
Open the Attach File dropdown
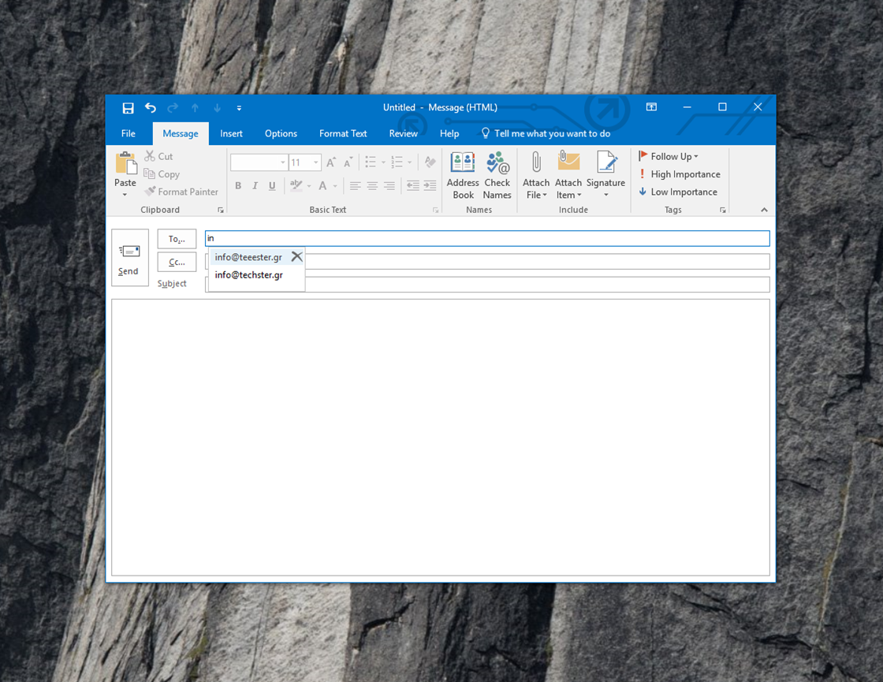coord(536,175)
